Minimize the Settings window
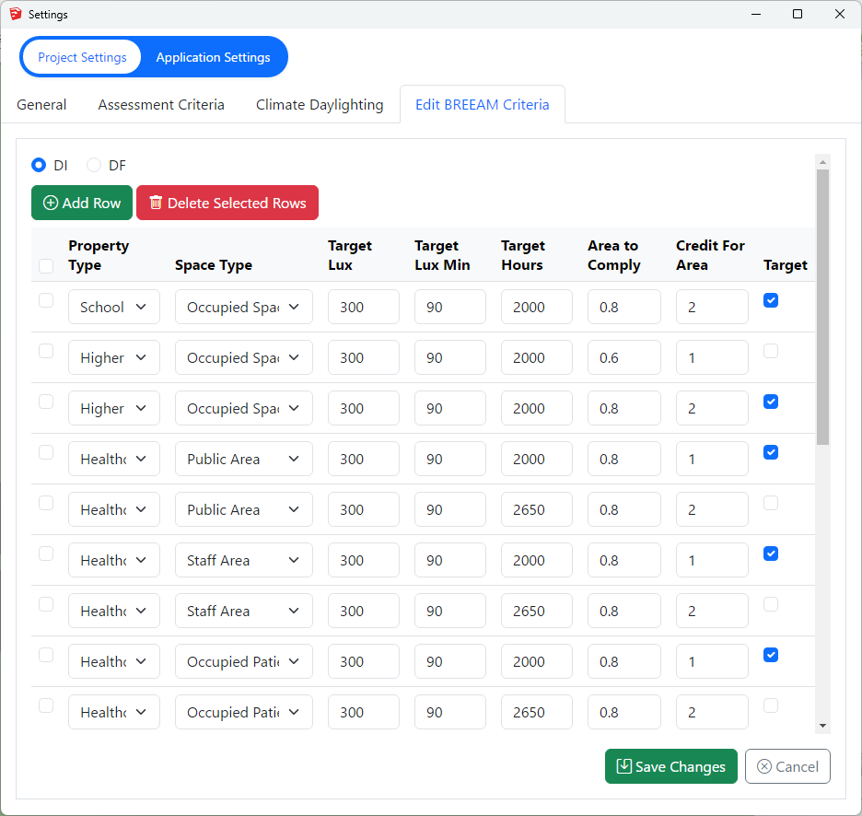The height and width of the screenshot is (816, 862). coord(755,15)
